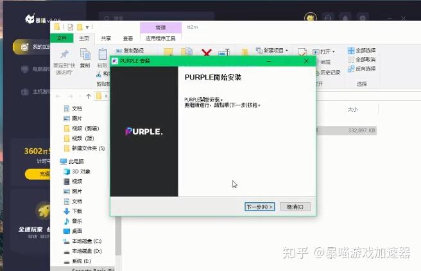Select 视频 (源) folder in navigation pane
This screenshot has width=421, height=271.
click(79, 138)
